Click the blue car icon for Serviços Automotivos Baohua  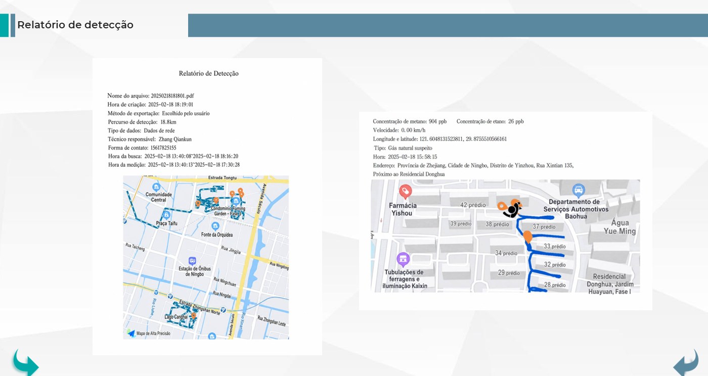pos(579,191)
